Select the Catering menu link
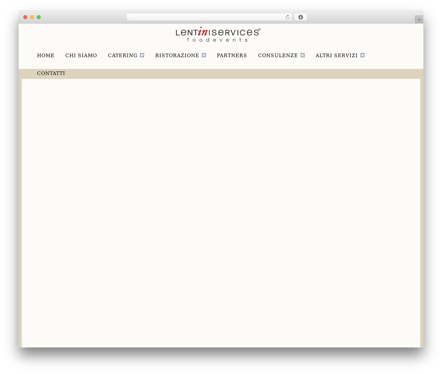 coord(123,56)
